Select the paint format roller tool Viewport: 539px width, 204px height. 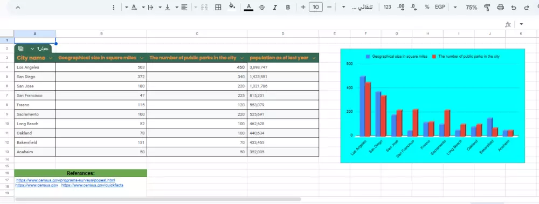[487, 7]
